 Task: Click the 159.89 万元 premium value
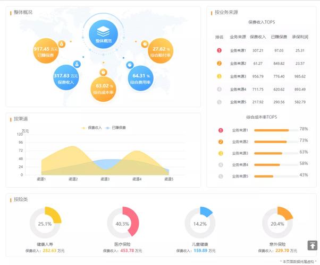coord(205,251)
